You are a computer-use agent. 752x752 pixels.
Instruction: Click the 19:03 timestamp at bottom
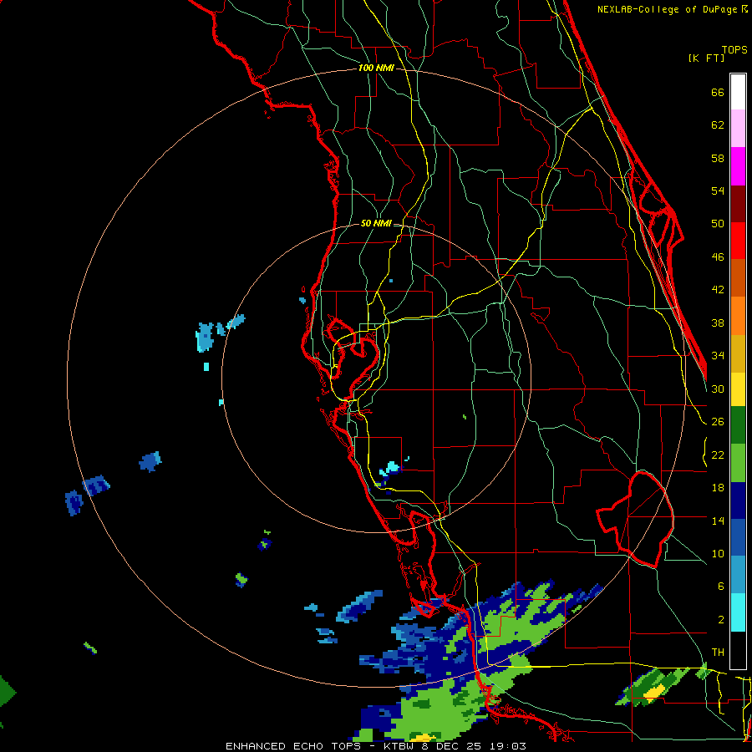click(508, 746)
